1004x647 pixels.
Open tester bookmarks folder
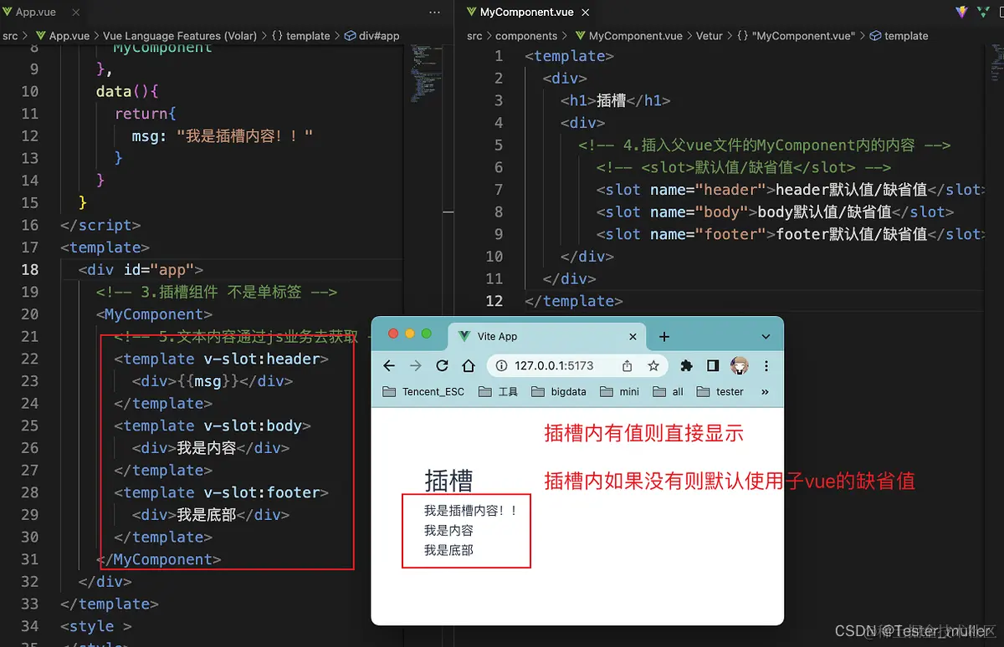(720, 391)
